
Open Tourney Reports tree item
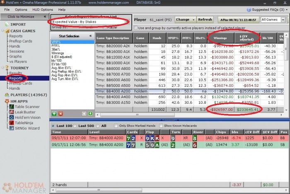pyautogui.click(x=16, y=78)
